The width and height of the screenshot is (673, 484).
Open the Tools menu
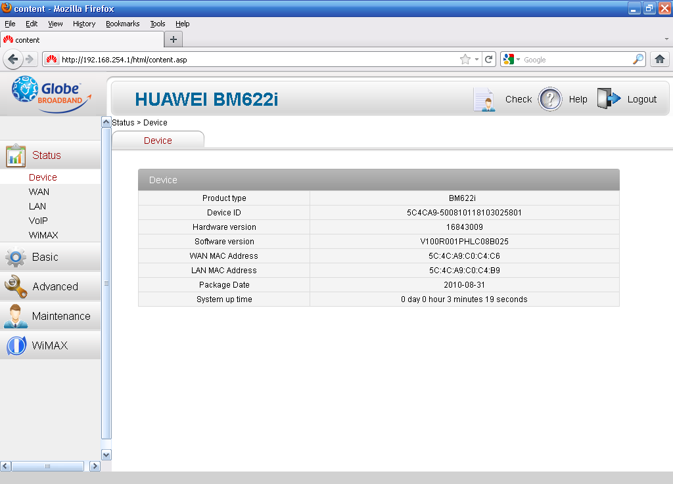[x=158, y=24]
